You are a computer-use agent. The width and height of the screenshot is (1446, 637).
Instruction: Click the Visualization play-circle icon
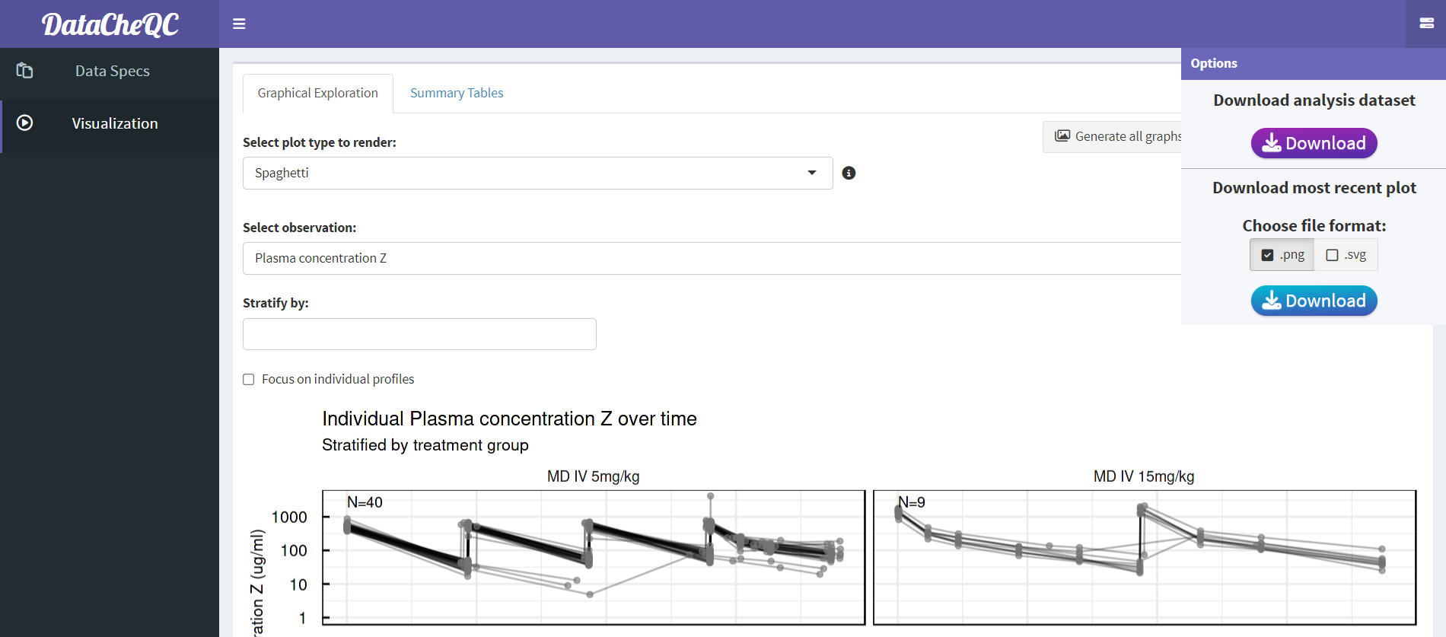[24, 123]
